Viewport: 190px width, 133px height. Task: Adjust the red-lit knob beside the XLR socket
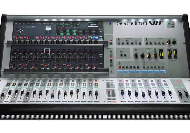click(x=168, y=42)
